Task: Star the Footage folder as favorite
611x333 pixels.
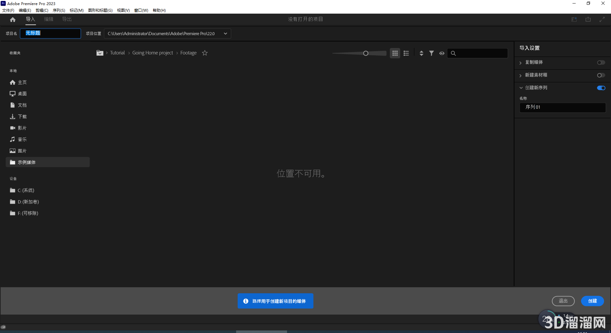Action: [x=205, y=53]
